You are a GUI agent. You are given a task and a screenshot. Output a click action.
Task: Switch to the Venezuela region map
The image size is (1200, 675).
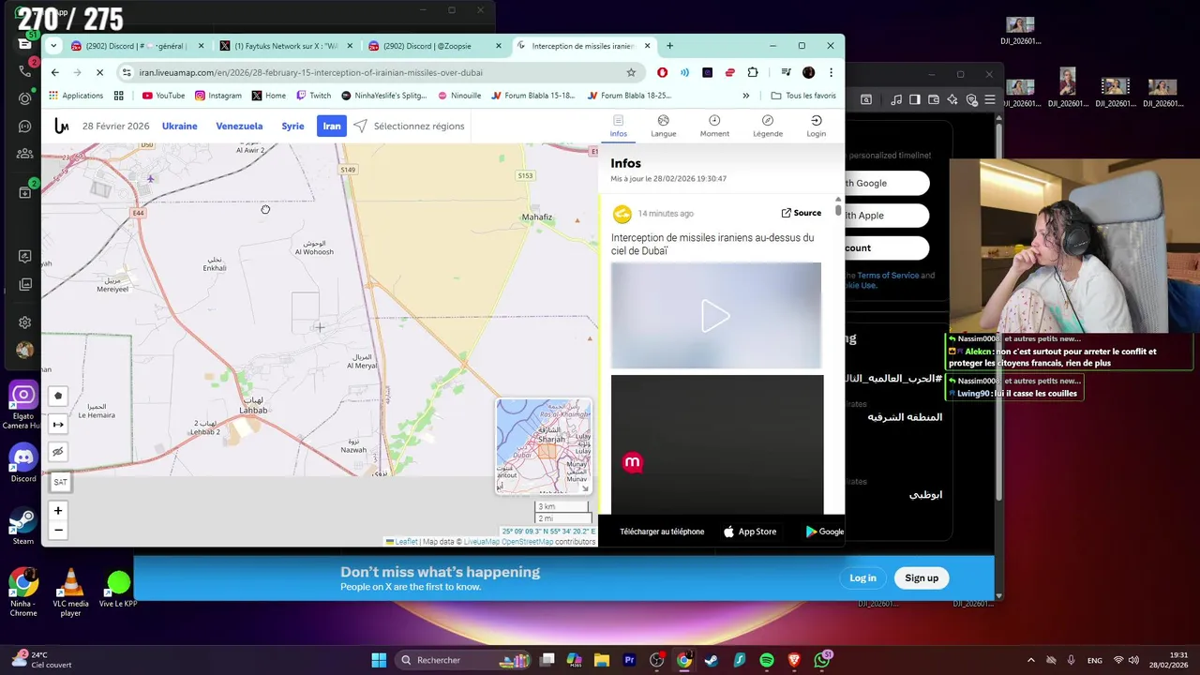239,126
